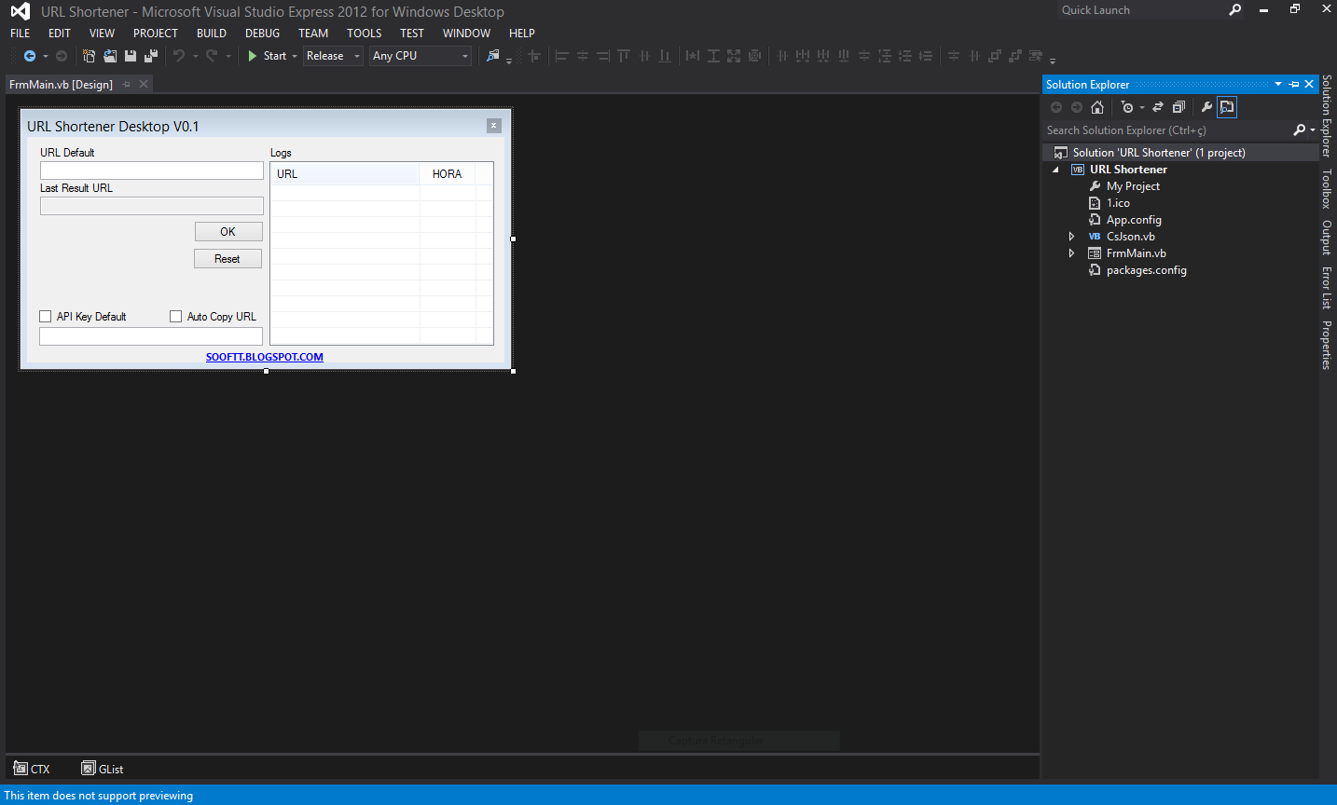Open Solution Explorer search options dropdown

(x=1313, y=130)
